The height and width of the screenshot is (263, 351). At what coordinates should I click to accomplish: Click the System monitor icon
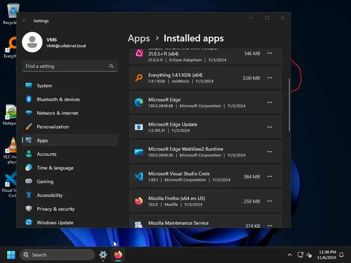click(29, 85)
